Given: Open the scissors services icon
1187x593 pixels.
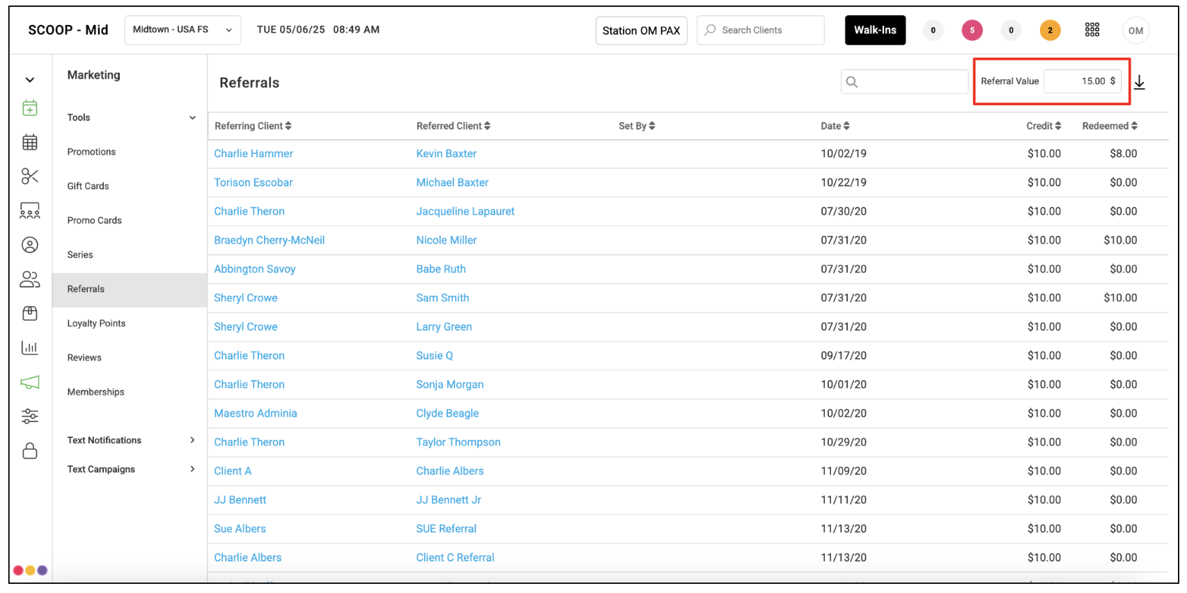Looking at the screenshot, I should pyautogui.click(x=30, y=176).
